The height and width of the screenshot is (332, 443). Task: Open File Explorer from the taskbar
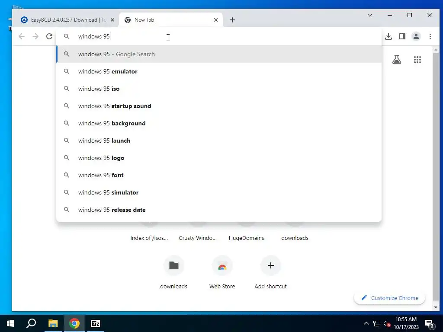[x=53, y=323]
